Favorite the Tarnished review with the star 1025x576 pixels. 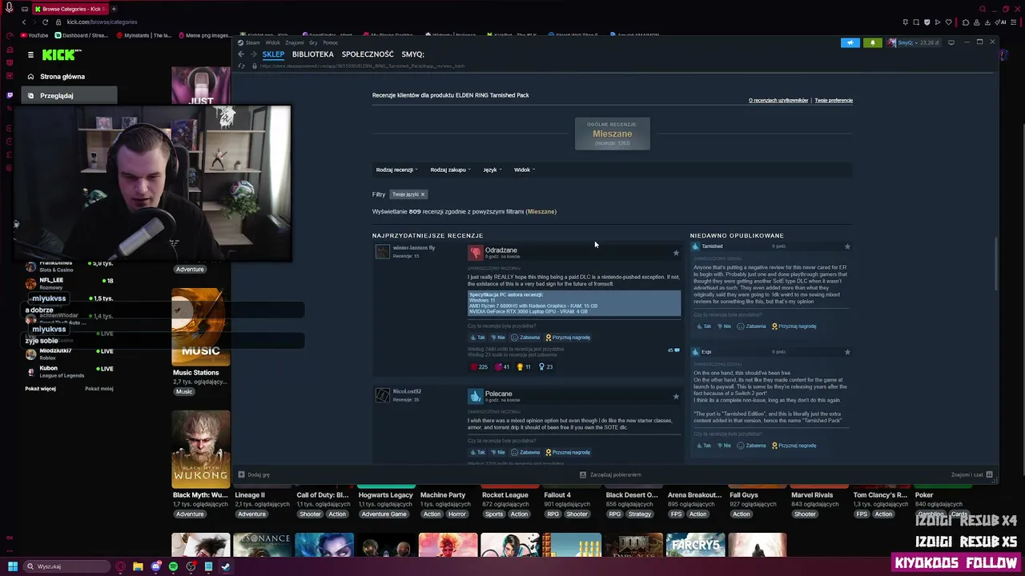pyautogui.click(x=847, y=246)
